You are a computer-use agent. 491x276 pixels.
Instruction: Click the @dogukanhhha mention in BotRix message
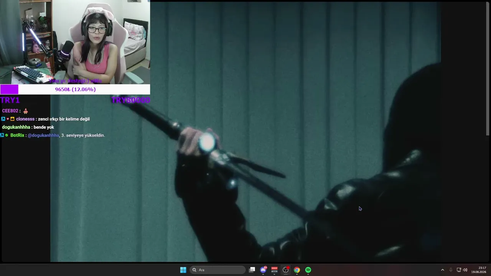(43, 135)
